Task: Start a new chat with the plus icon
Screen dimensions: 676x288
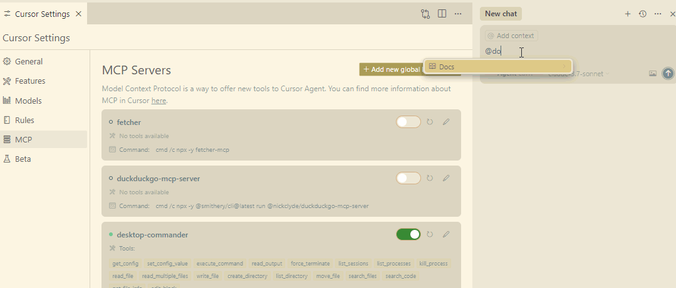Action: point(628,14)
